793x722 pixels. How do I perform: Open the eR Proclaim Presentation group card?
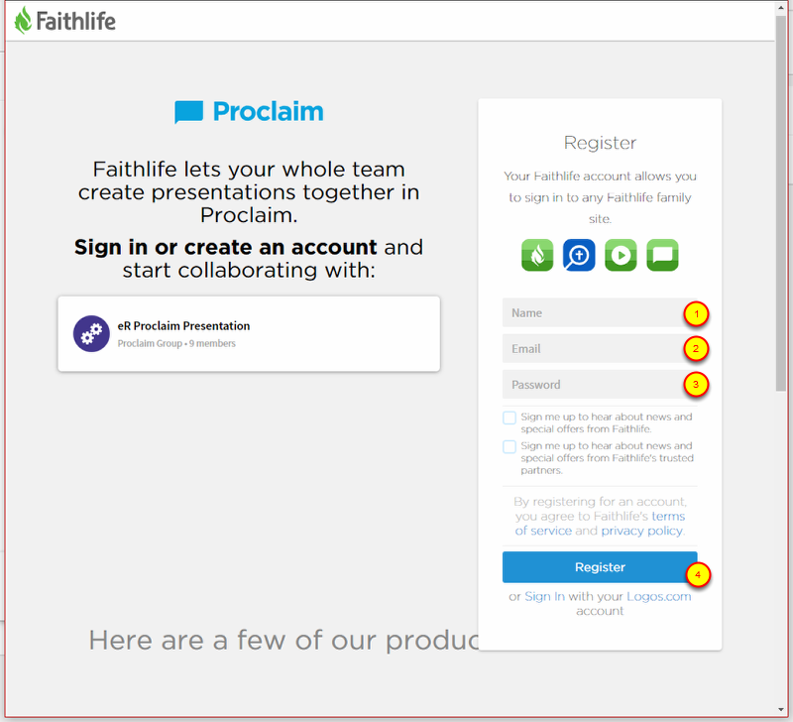click(x=249, y=334)
